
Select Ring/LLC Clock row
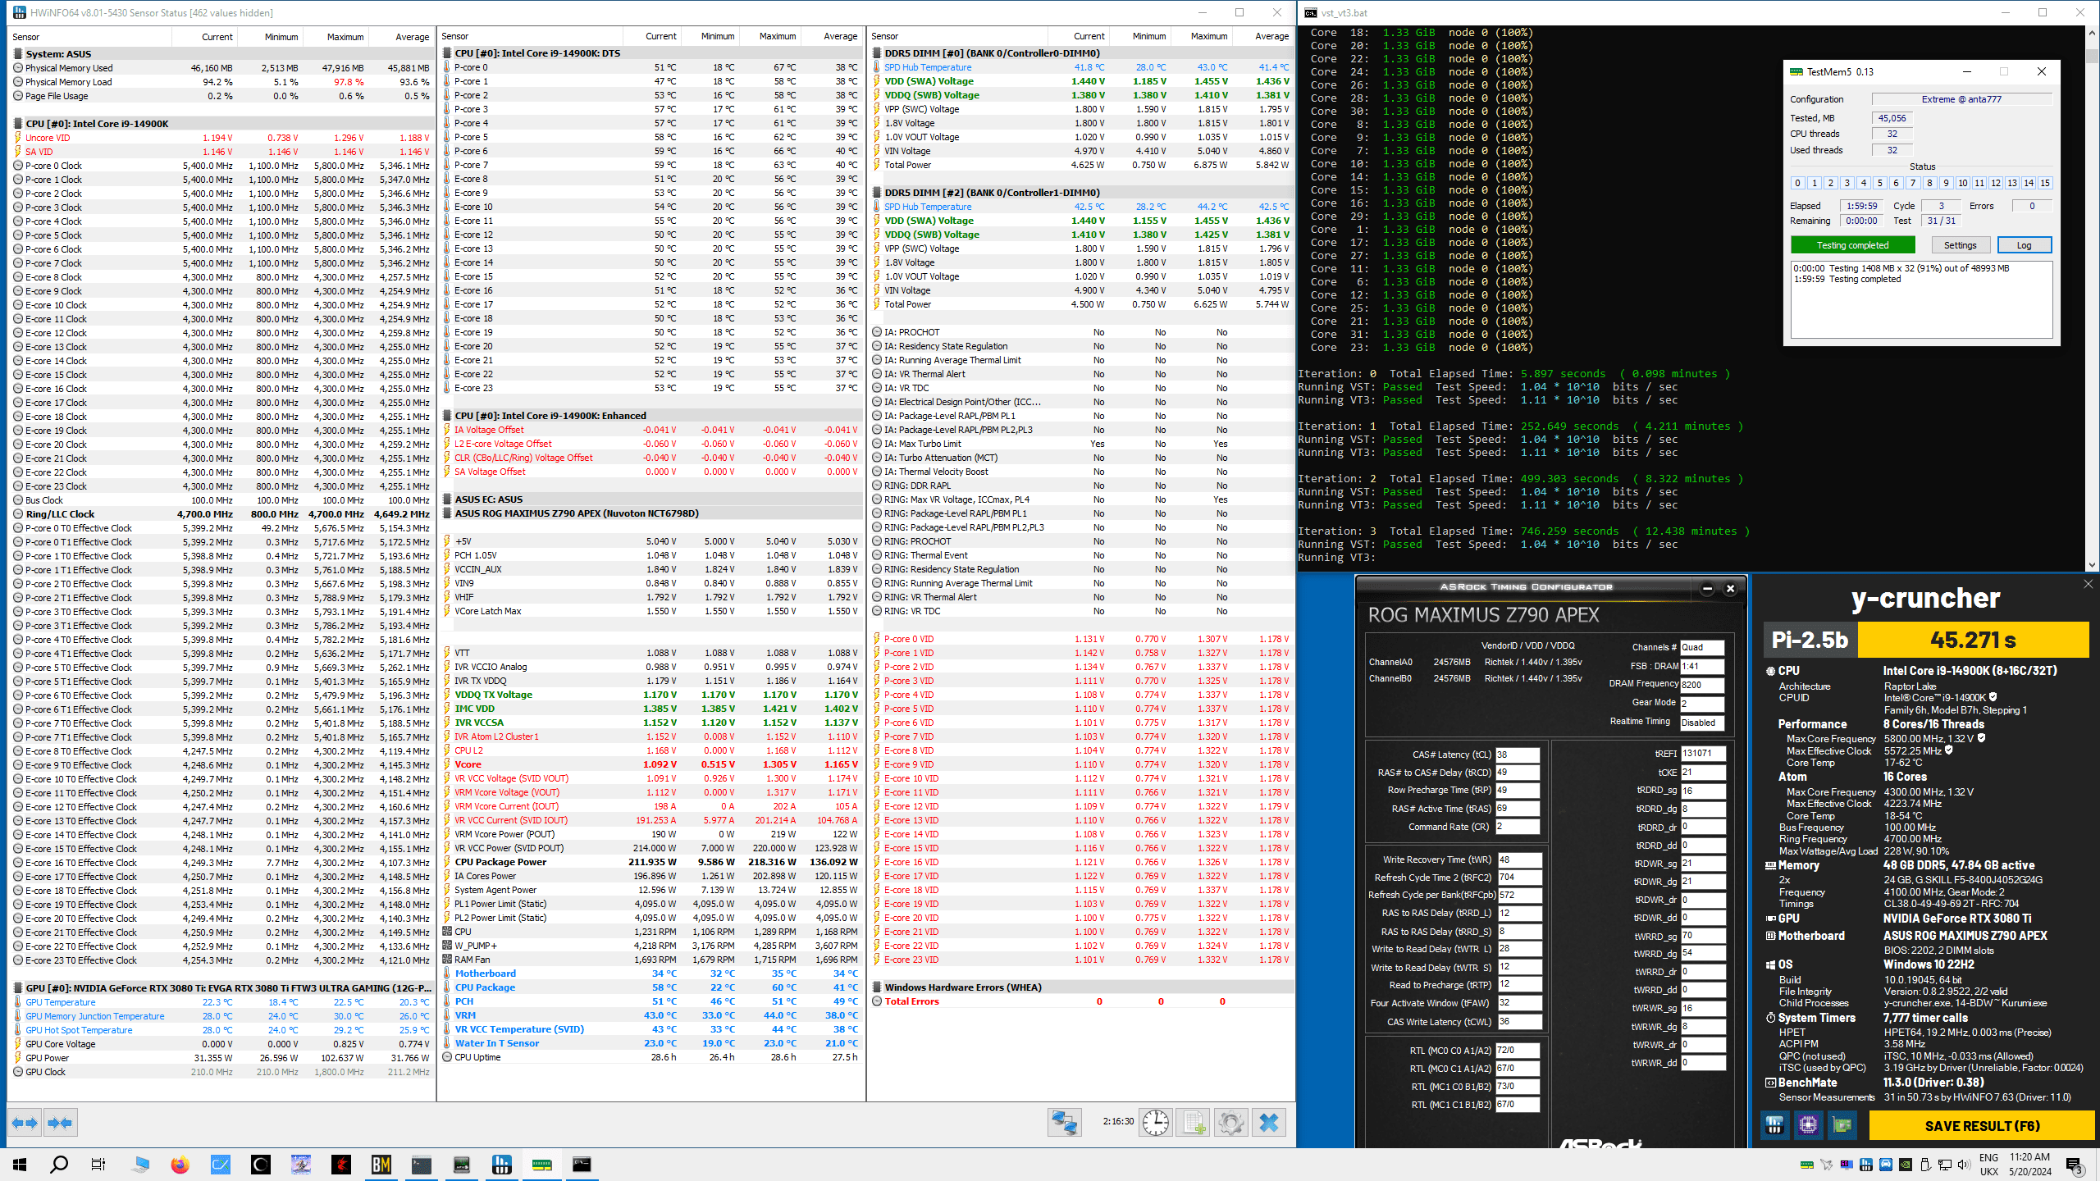[x=220, y=514]
